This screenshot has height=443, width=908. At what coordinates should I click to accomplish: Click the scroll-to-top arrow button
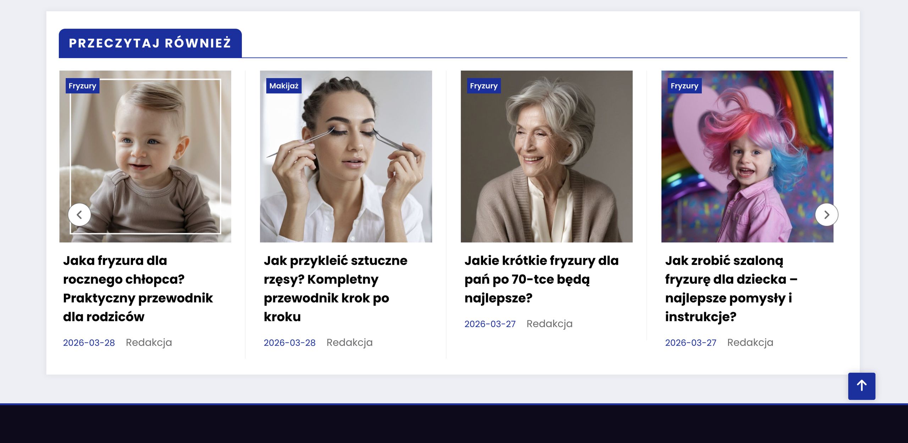862,386
